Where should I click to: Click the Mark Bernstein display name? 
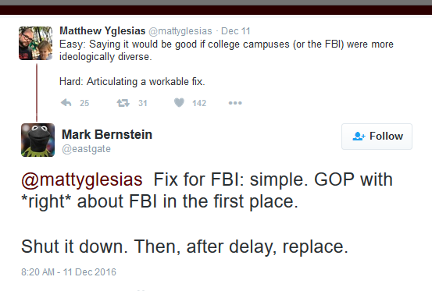107,134
